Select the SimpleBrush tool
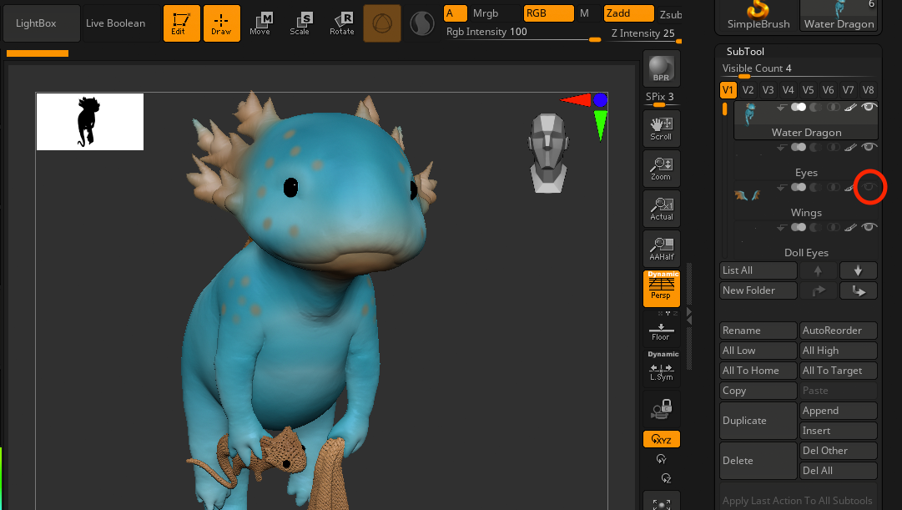This screenshot has width=902, height=510. [x=758, y=16]
